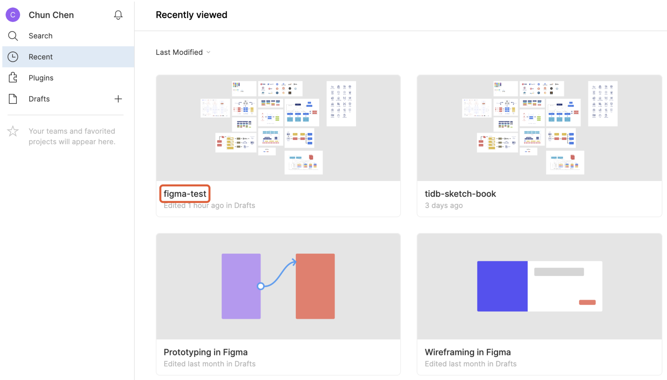Click the document icon beside Drafts
Viewport: 667px width, 380px height.
(13, 99)
